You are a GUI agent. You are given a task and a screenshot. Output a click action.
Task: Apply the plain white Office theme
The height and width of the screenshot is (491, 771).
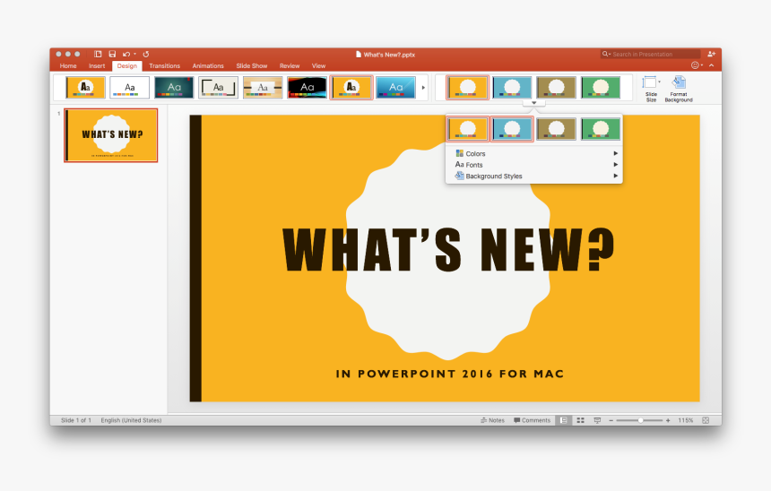click(130, 88)
